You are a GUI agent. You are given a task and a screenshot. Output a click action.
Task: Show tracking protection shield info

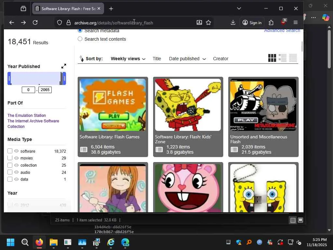[x=60, y=22]
